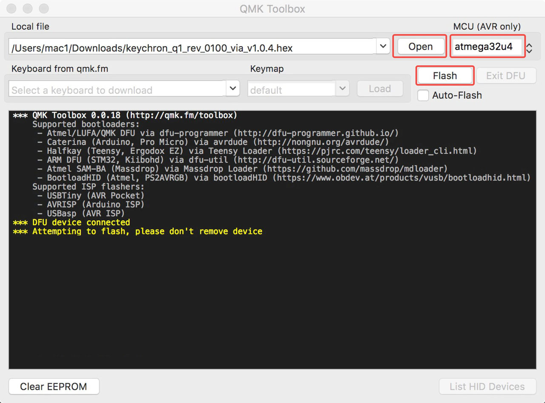
Task: Click the Flash button to start flashing
Action: (x=445, y=75)
